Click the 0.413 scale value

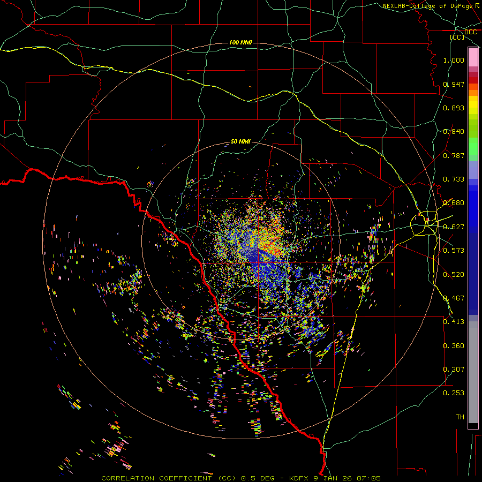(x=454, y=322)
